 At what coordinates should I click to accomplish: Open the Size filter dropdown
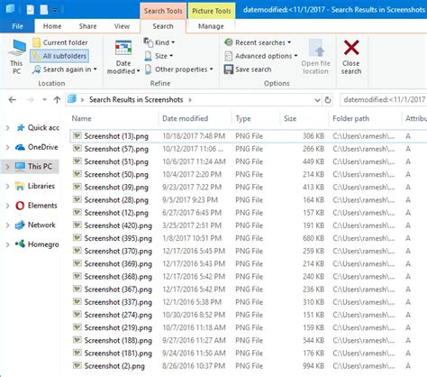pos(159,56)
